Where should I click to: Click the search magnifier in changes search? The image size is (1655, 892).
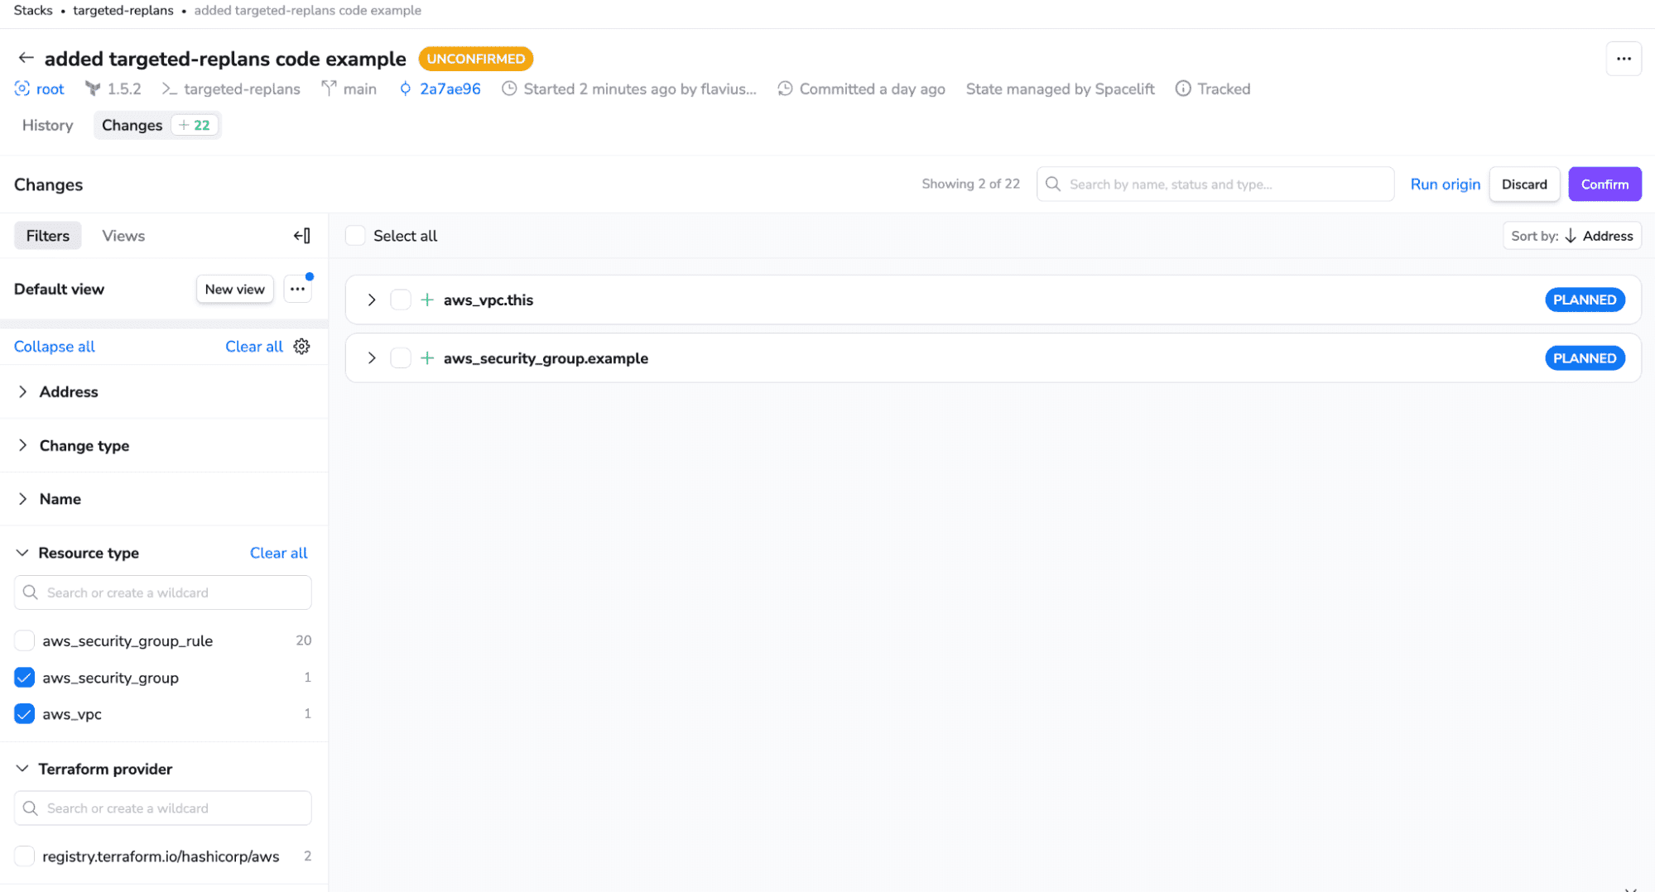1053,184
